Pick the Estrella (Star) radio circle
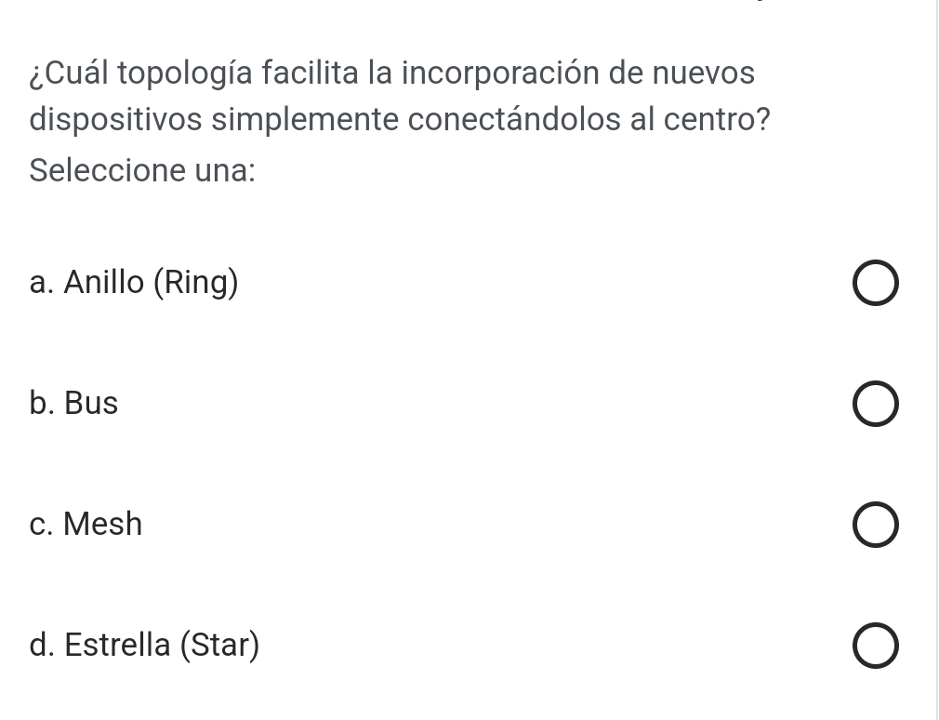Image resolution: width=939 pixels, height=720 pixels. (876, 646)
